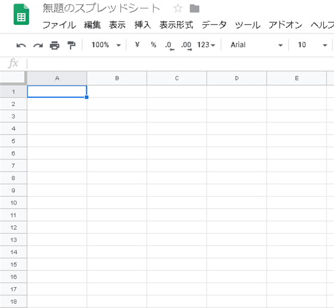Image resolution: width=334 pixels, height=308 pixels.
Task: Select column A header
Action: pyautogui.click(x=57, y=78)
